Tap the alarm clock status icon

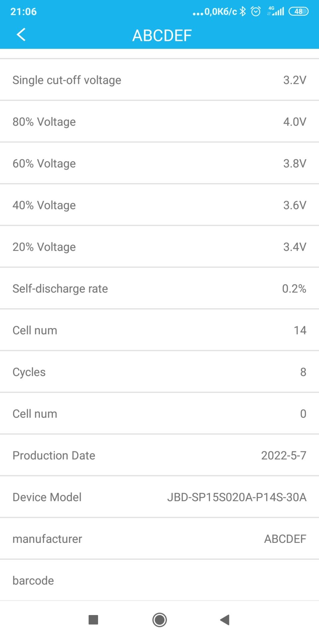point(256,12)
